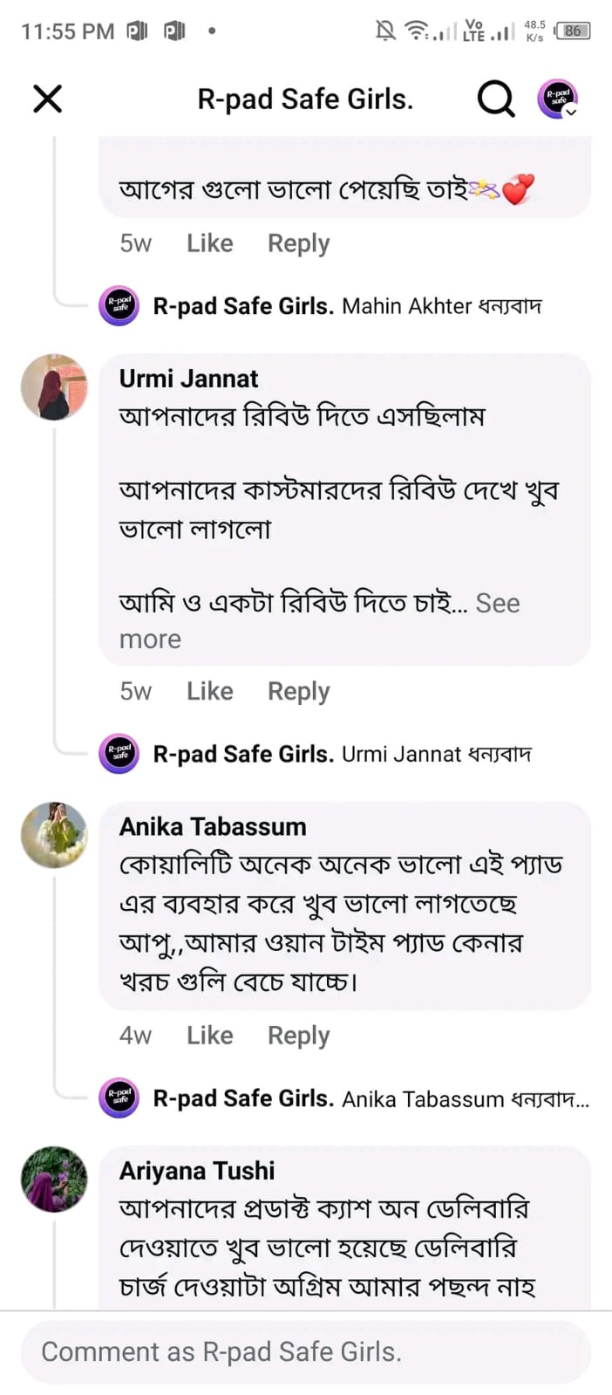Tap Urmi Jannat's profile picture
Screen dimensions: 612x1395
(x=54, y=387)
